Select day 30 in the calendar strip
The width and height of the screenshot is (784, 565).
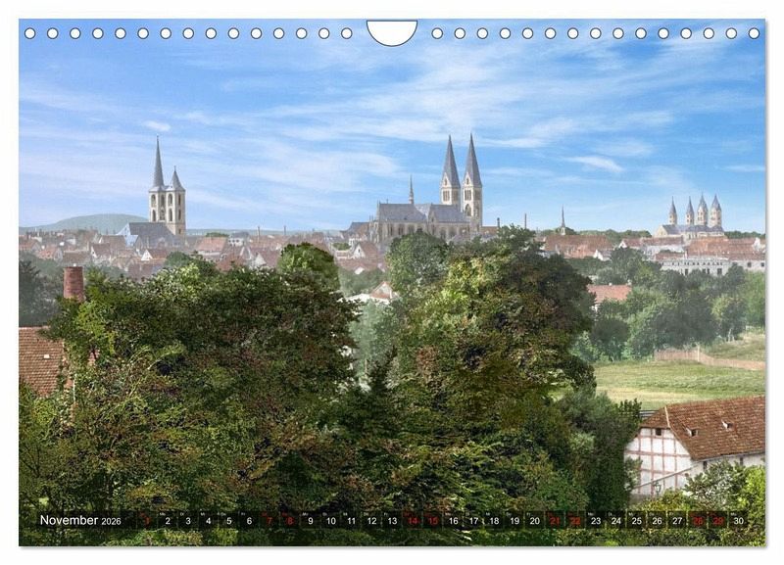tap(738, 522)
